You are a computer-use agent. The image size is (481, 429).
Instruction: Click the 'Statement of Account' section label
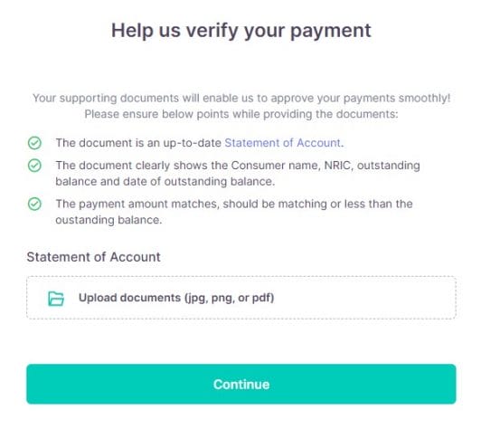point(93,257)
